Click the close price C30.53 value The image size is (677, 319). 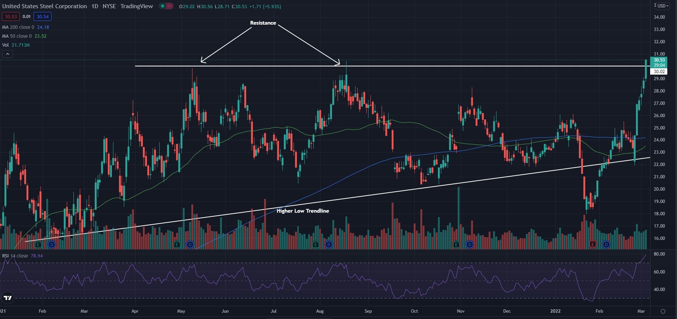239,7
